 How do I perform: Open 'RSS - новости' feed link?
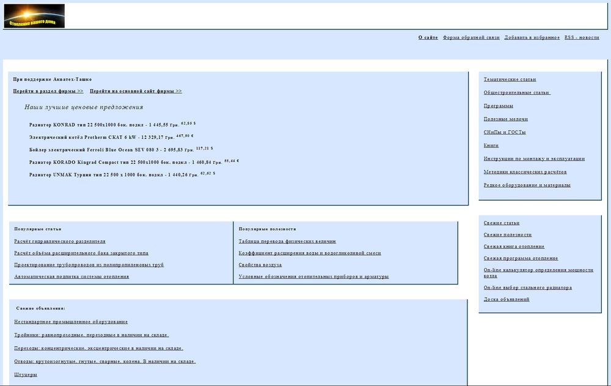pos(582,37)
